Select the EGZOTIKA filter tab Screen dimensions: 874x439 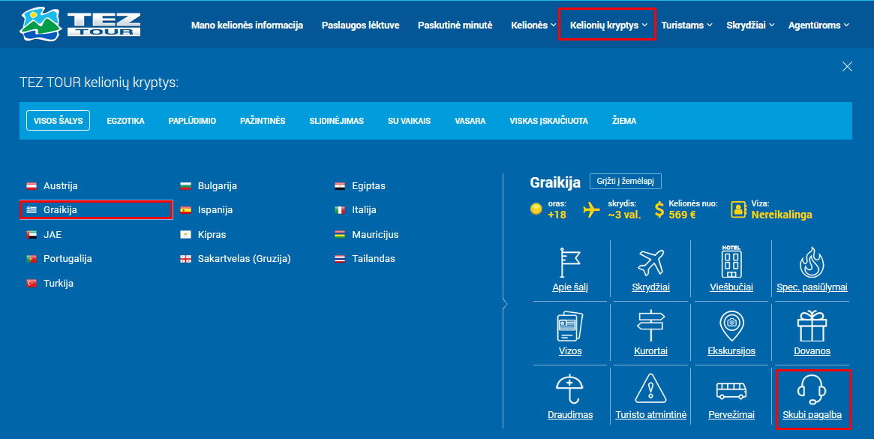125,121
